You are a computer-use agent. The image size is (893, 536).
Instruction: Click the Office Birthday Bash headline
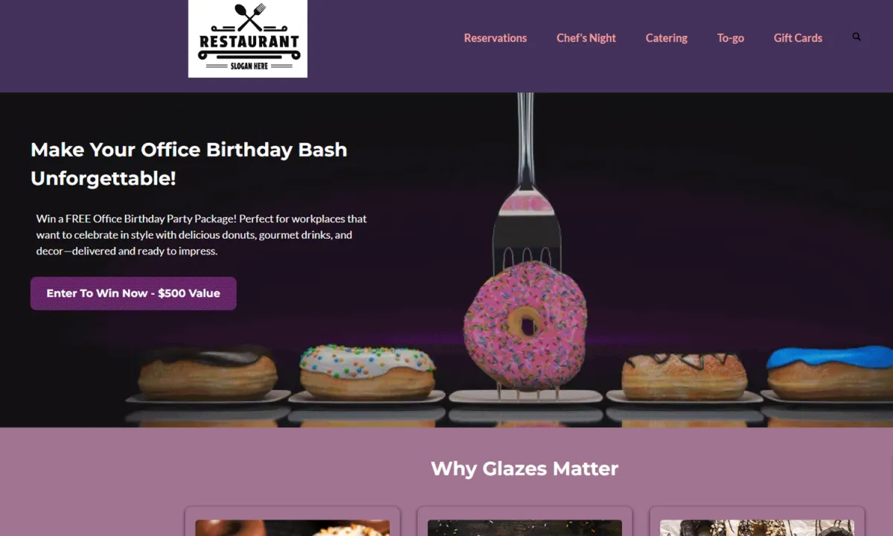(x=189, y=164)
